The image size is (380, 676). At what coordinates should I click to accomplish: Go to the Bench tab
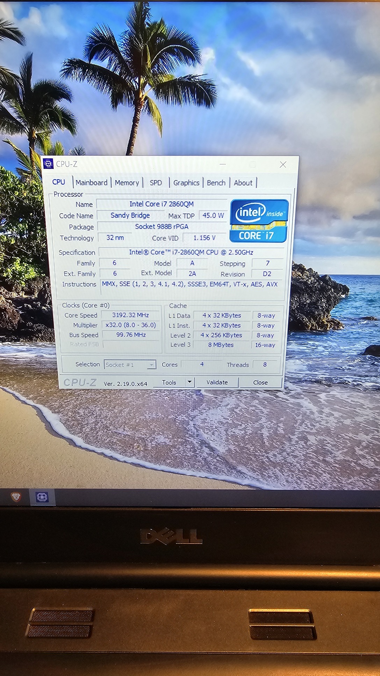coord(216,182)
